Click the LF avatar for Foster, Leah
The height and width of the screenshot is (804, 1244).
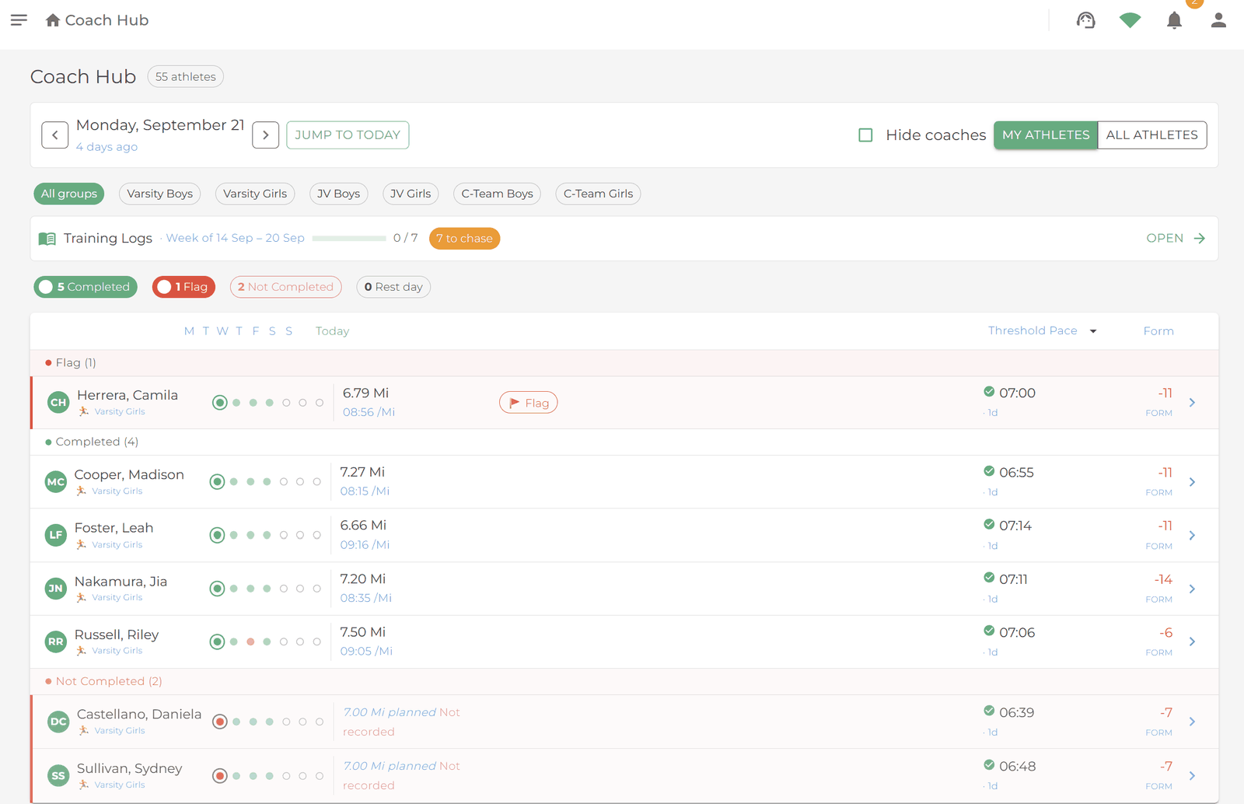(56, 535)
